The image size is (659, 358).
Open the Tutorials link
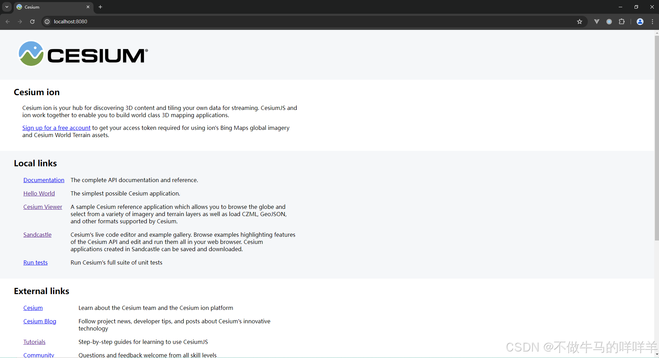click(x=34, y=342)
